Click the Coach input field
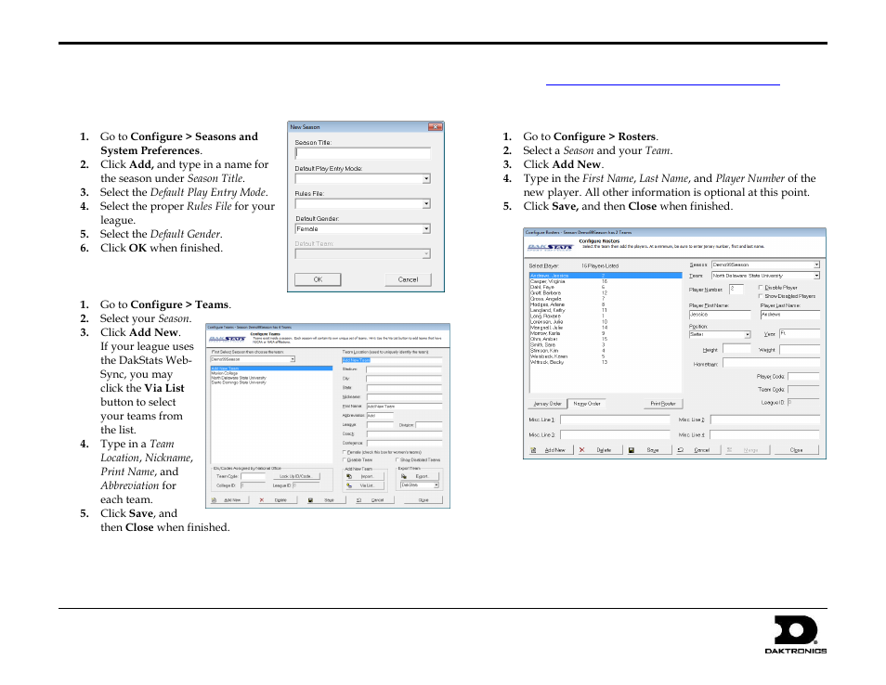Viewport: 886px width, 685px height. (405, 433)
